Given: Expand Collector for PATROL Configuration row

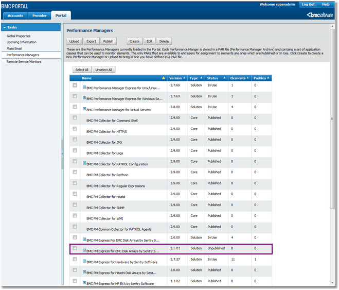Looking at the screenshot, I should (x=84, y=163).
